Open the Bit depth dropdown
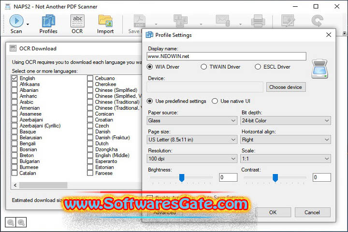Image resolution: width=348 pixels, height=232 pixels. [x=286, y=120]
